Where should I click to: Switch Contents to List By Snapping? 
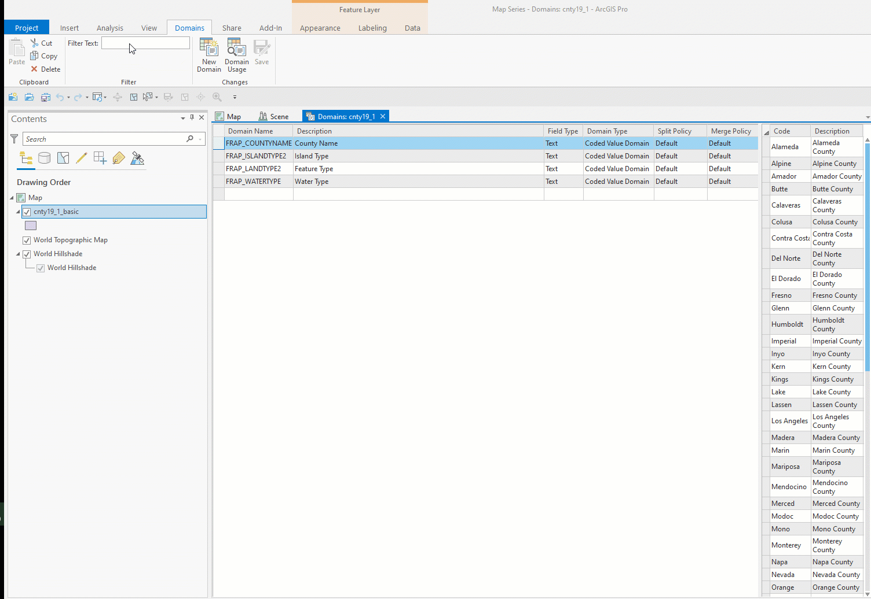(100, 158)
